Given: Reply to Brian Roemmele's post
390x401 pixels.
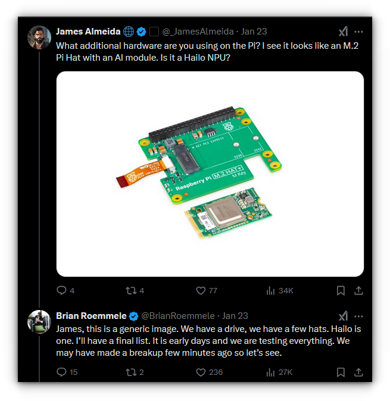Looking at the screenshot, I should point(61,372).
